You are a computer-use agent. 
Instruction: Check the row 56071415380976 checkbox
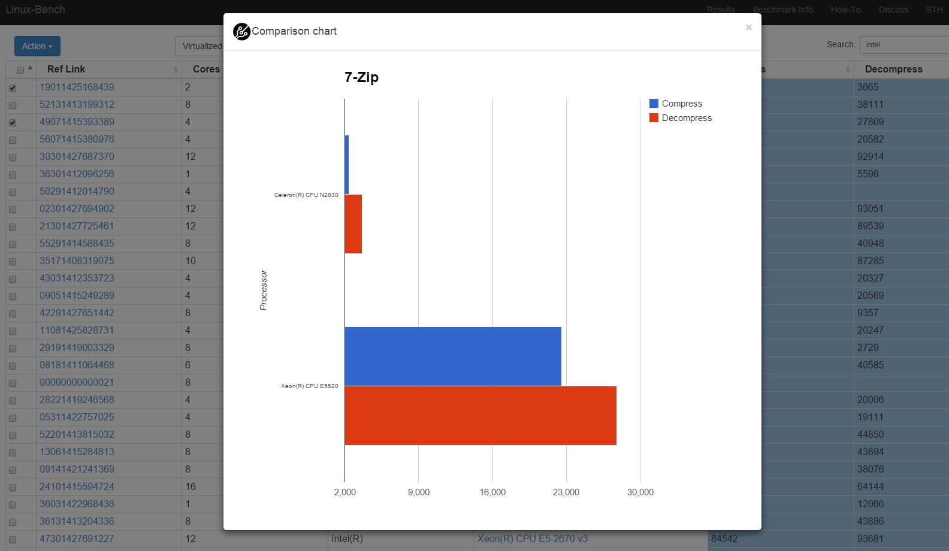[13, 140]
